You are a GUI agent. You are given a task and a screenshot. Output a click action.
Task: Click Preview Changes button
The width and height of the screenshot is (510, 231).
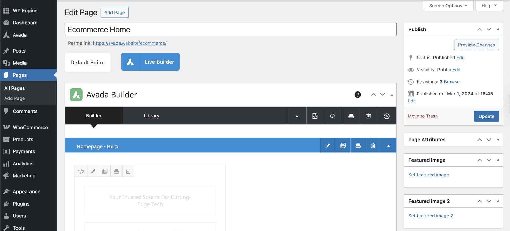477,45
